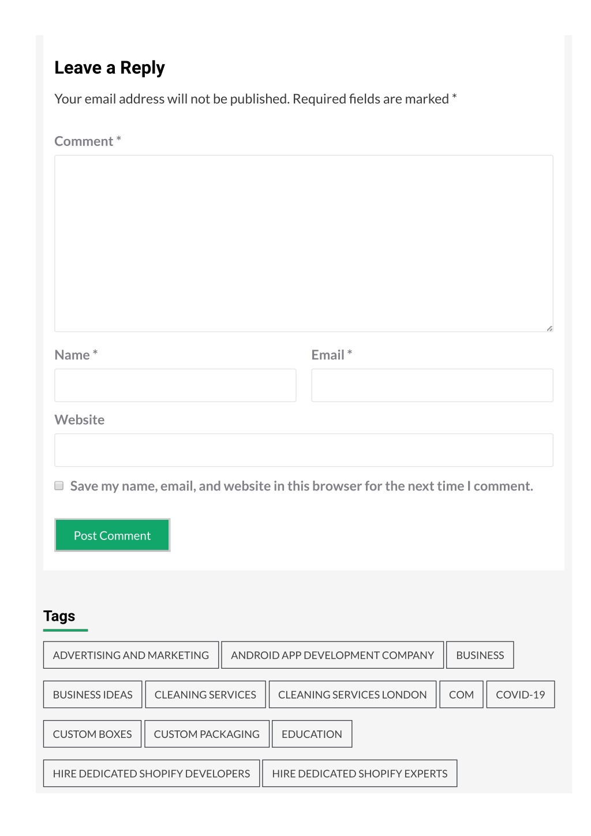Submit with the Post Comment button
Viewport: 591px width, 836px height.
click(113, 535)
